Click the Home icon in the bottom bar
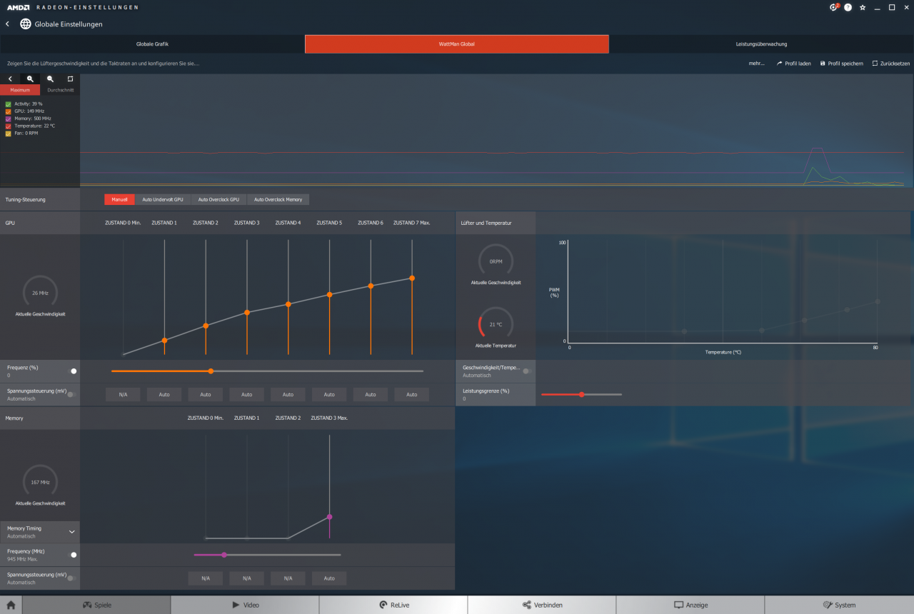The height and width of the screenshot is (614, 914). click(x=11, y=605)
